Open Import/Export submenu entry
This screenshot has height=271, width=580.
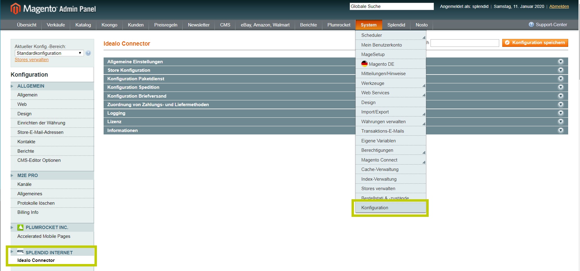pos(391,112)
